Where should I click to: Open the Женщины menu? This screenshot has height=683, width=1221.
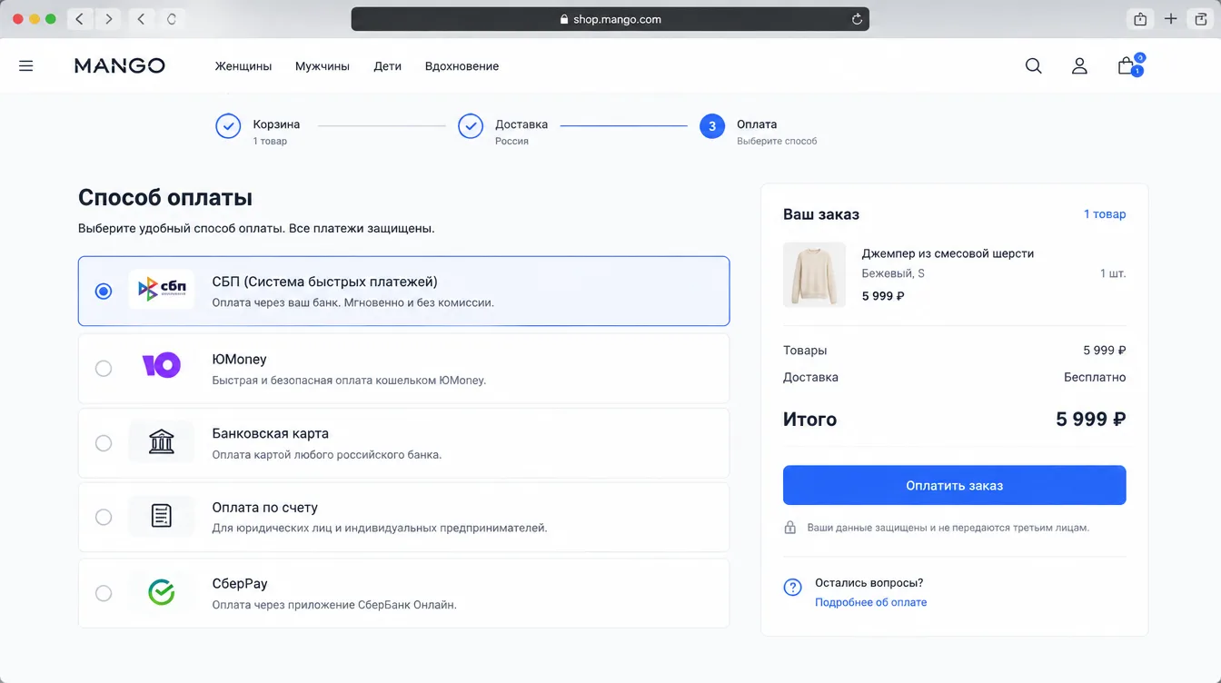(x=243, y=66)
